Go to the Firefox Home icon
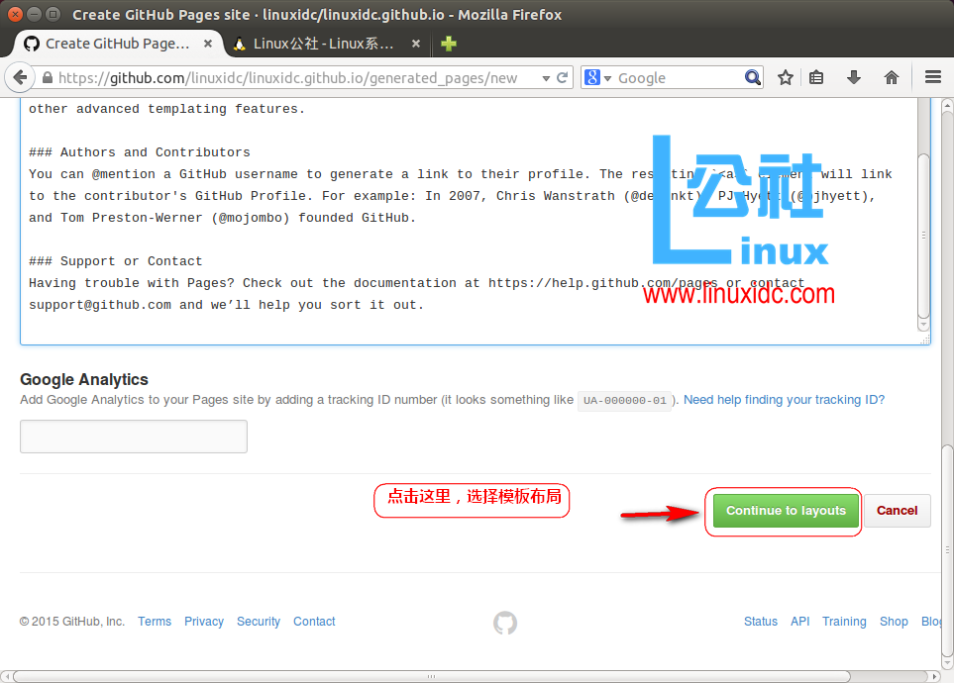Viewport: 954px width, 683px height. [x=892, y=78]
